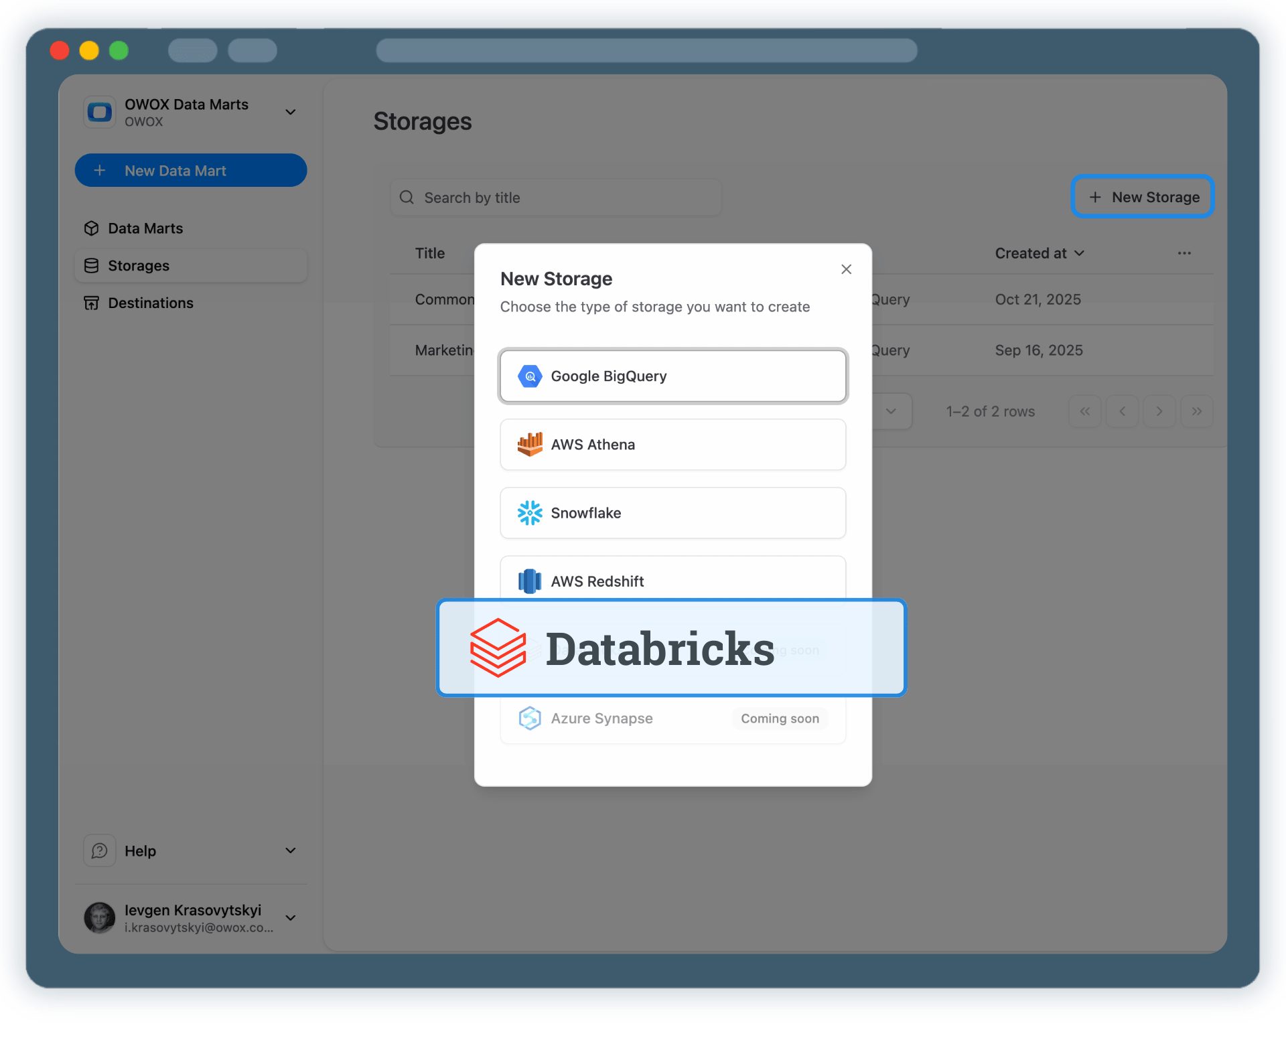Click the Help chat bubble icon

[x=100, y=850]
